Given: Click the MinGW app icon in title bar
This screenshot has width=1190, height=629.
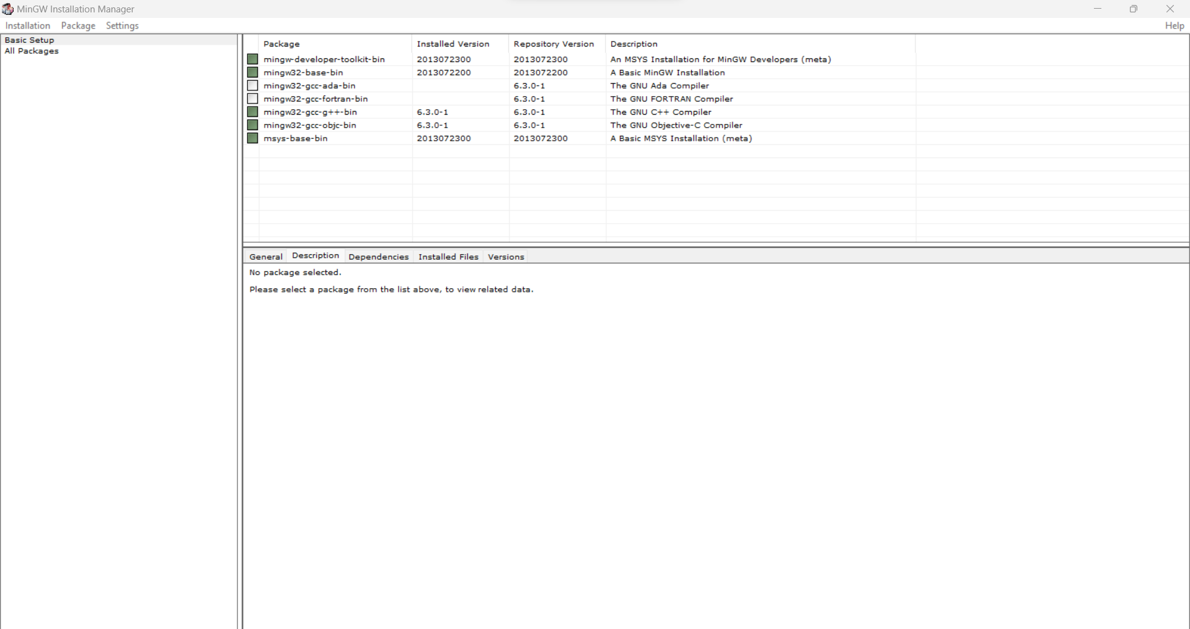Looking at the screenshot, I should (8, 9).
